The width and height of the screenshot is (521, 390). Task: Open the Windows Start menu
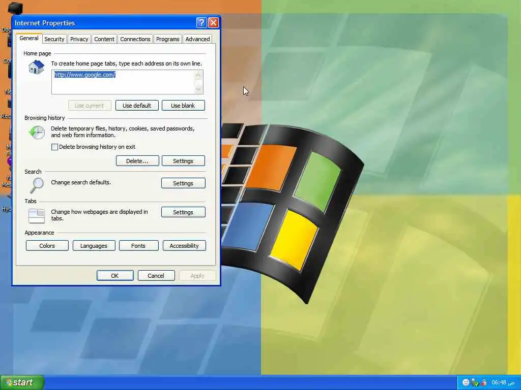point(22,382)
